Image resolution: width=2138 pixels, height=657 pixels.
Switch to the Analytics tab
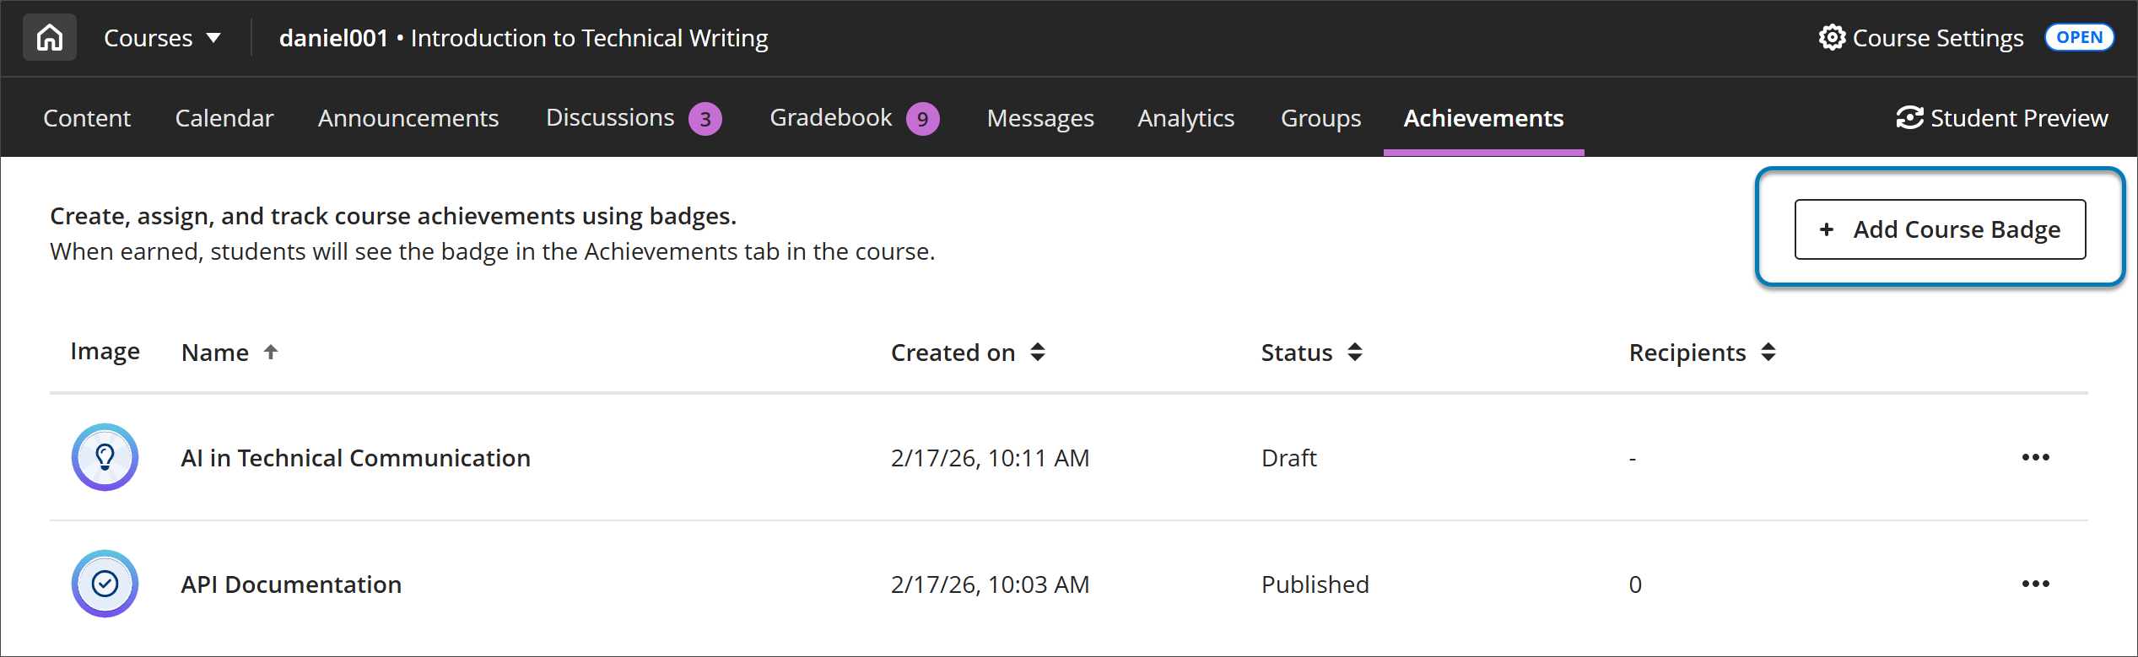[1185, 118]
